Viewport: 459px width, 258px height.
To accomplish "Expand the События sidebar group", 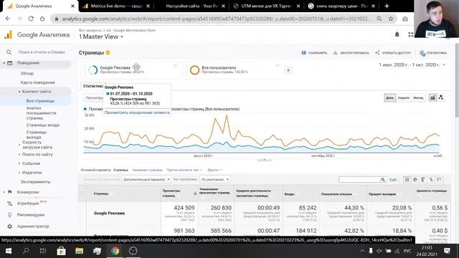I will click(19, 163).
